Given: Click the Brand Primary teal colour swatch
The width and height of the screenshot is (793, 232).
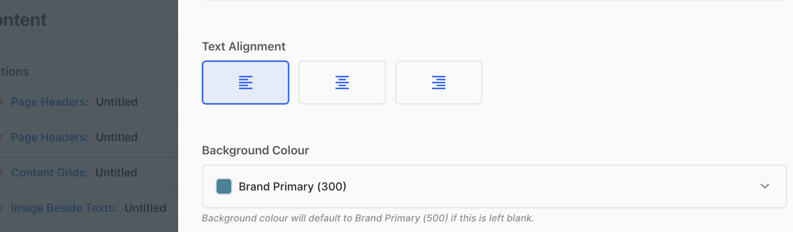Looking at the screenshot, I should (x=224, y=186).
